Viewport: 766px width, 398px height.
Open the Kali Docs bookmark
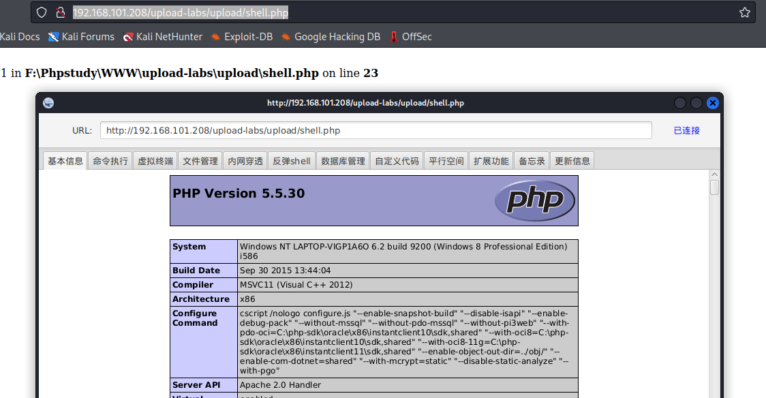click(x=20, y=37)
